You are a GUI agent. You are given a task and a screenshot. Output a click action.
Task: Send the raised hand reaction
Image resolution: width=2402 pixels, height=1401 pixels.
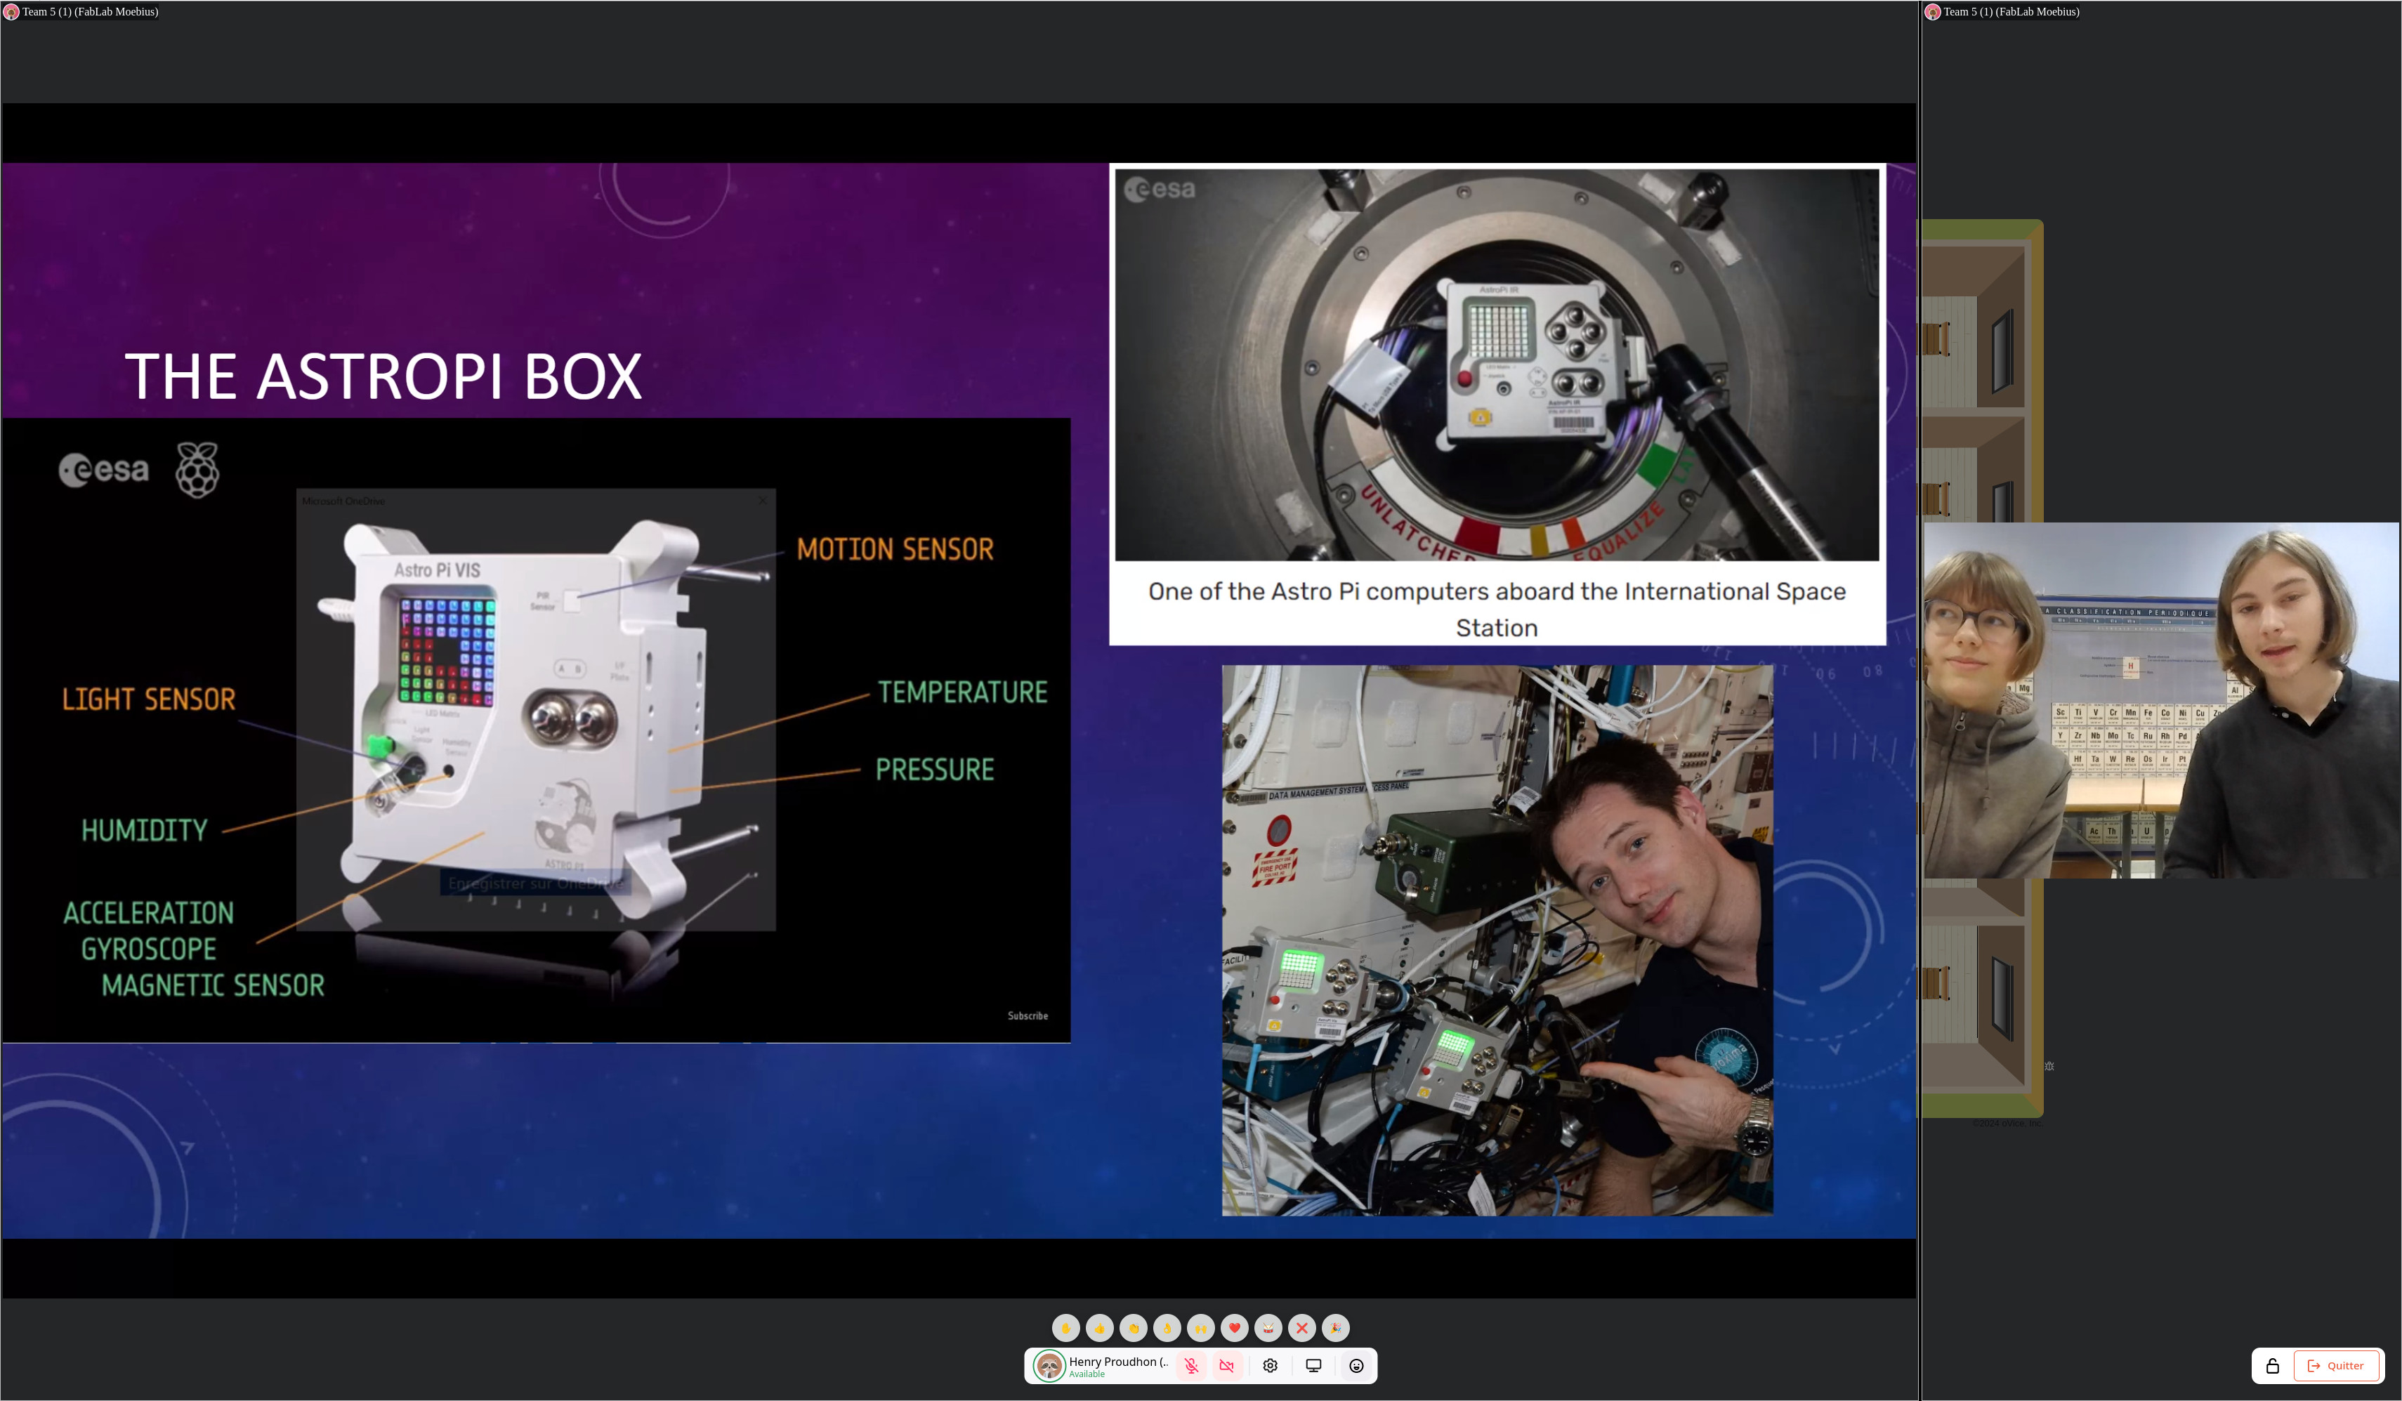point(1065,1327)
